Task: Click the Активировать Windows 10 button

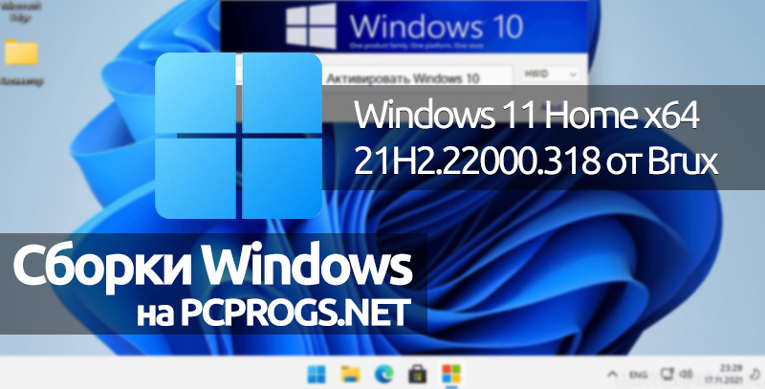Action: [x=416, y=77]
